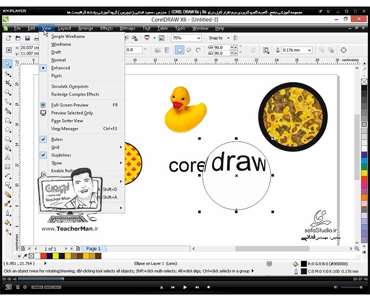Open the Bitmaps menu
370x301 pixels.
pyautogui.click(x=128, y=28)
